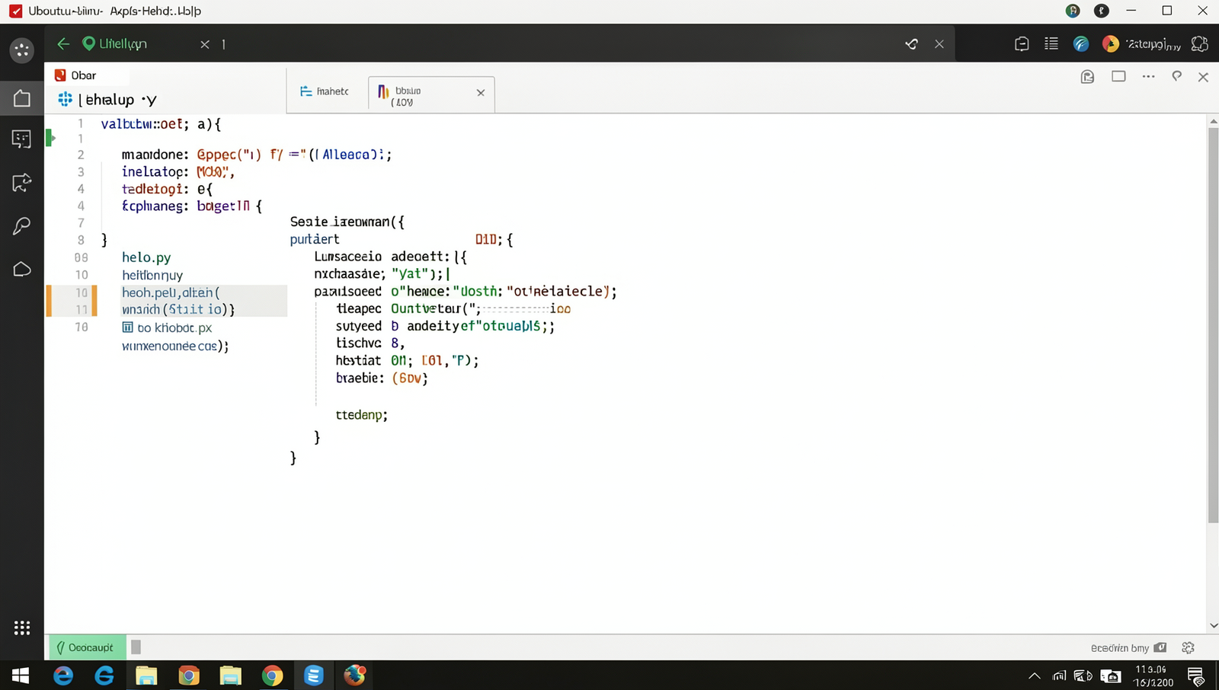Open the extensions puzzle icon top right
Screen dimensions: 1219x690
(1200, 44)
